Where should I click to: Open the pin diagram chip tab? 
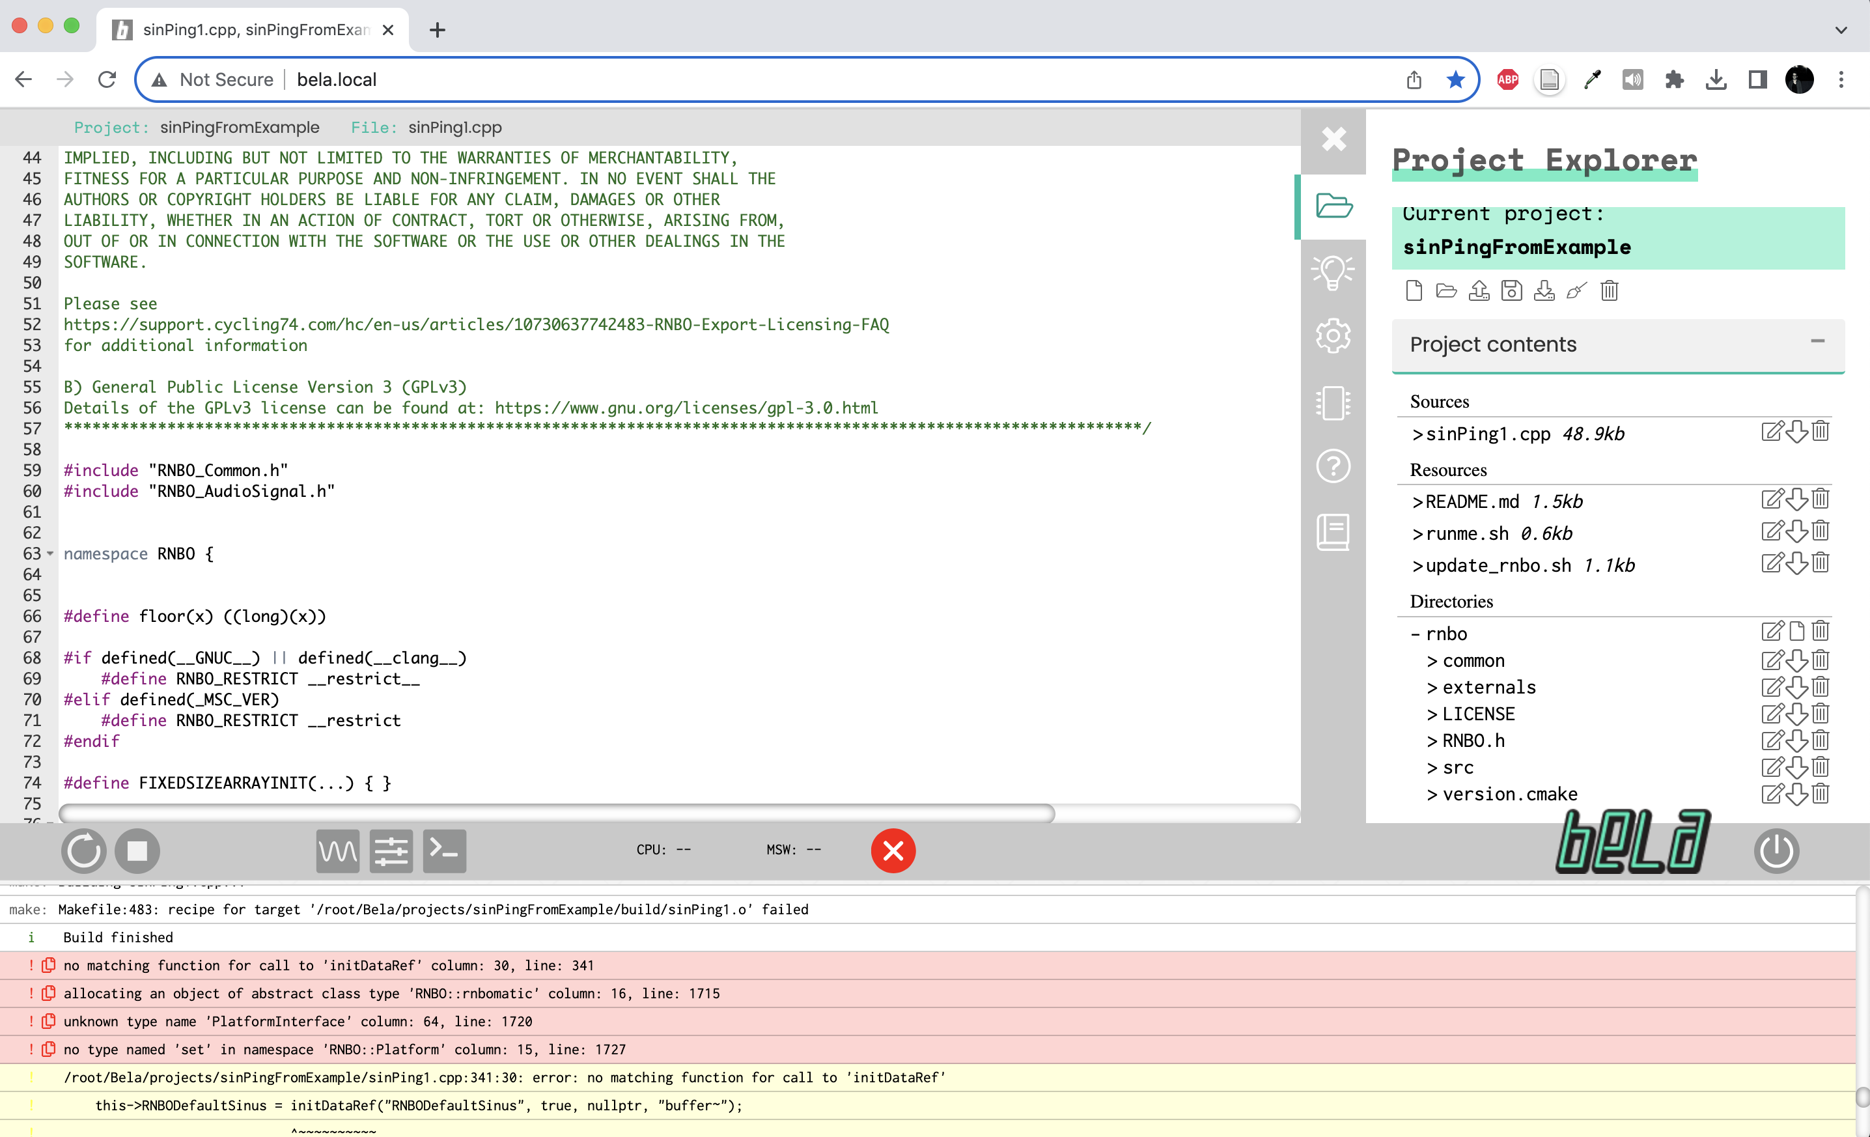pyautogui.click(x=1333, y=402)
